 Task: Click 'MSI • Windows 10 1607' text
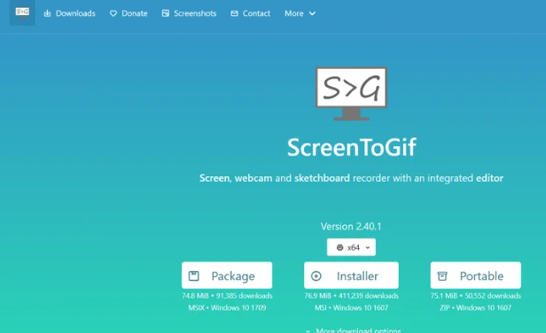(x=351, y=307)
